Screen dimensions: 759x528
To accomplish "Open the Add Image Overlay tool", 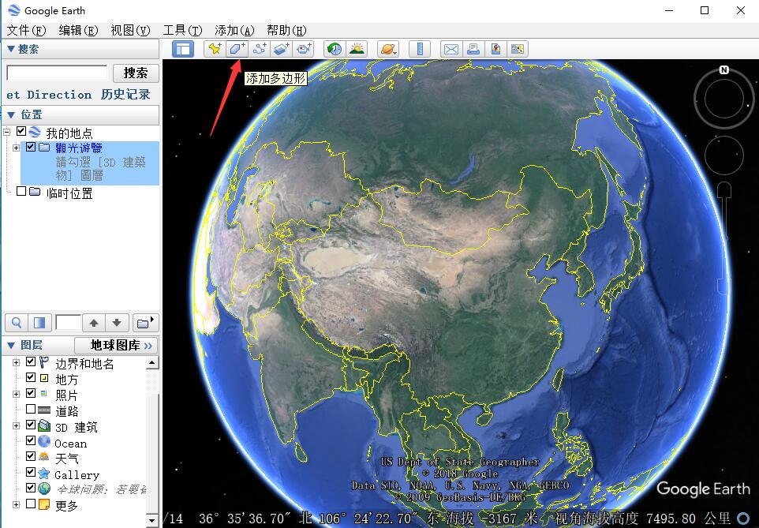I will [281, 48].
